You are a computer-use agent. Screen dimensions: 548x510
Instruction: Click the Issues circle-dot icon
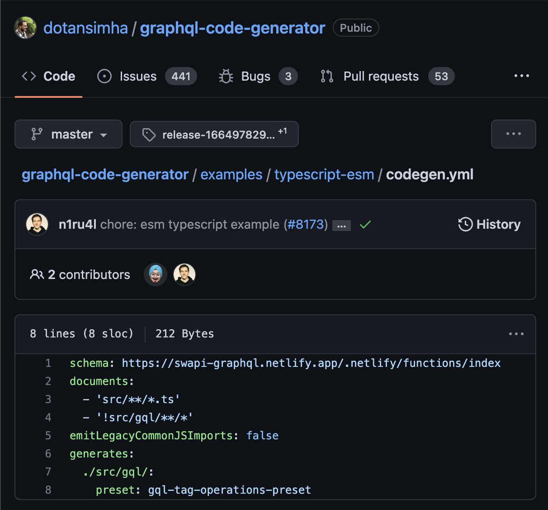pos(104,76)
